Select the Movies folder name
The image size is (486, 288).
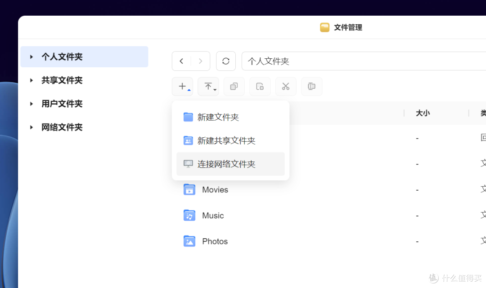(x=215, y=190)
